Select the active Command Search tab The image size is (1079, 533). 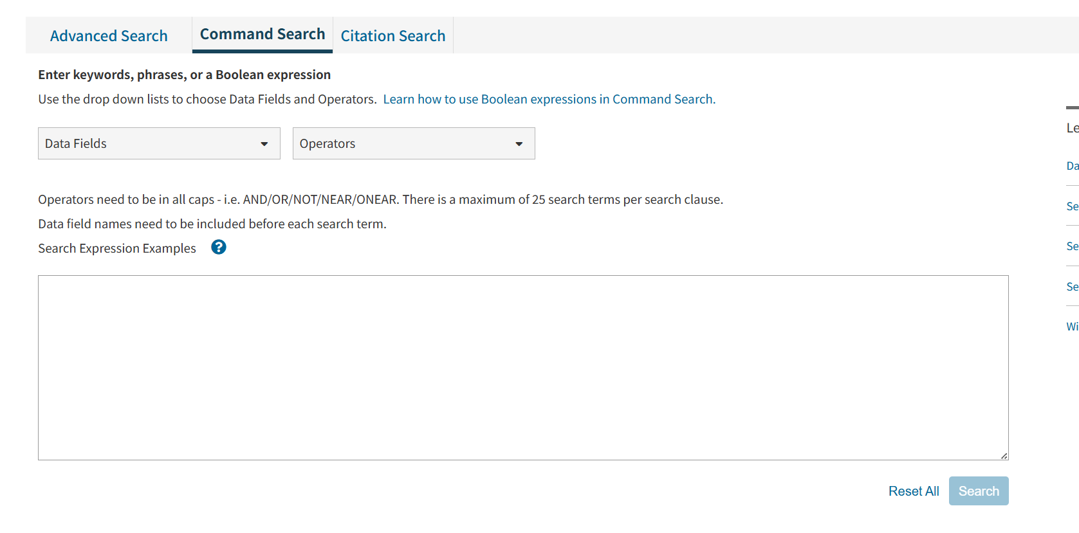[x=261, y=33]
